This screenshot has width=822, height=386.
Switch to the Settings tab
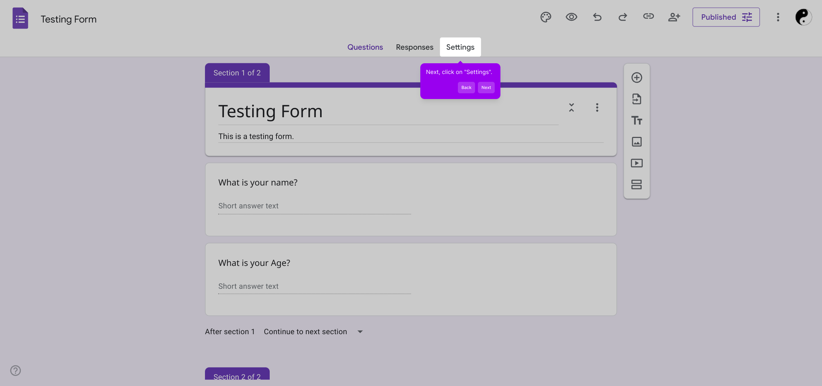click(x=460, y=47)
